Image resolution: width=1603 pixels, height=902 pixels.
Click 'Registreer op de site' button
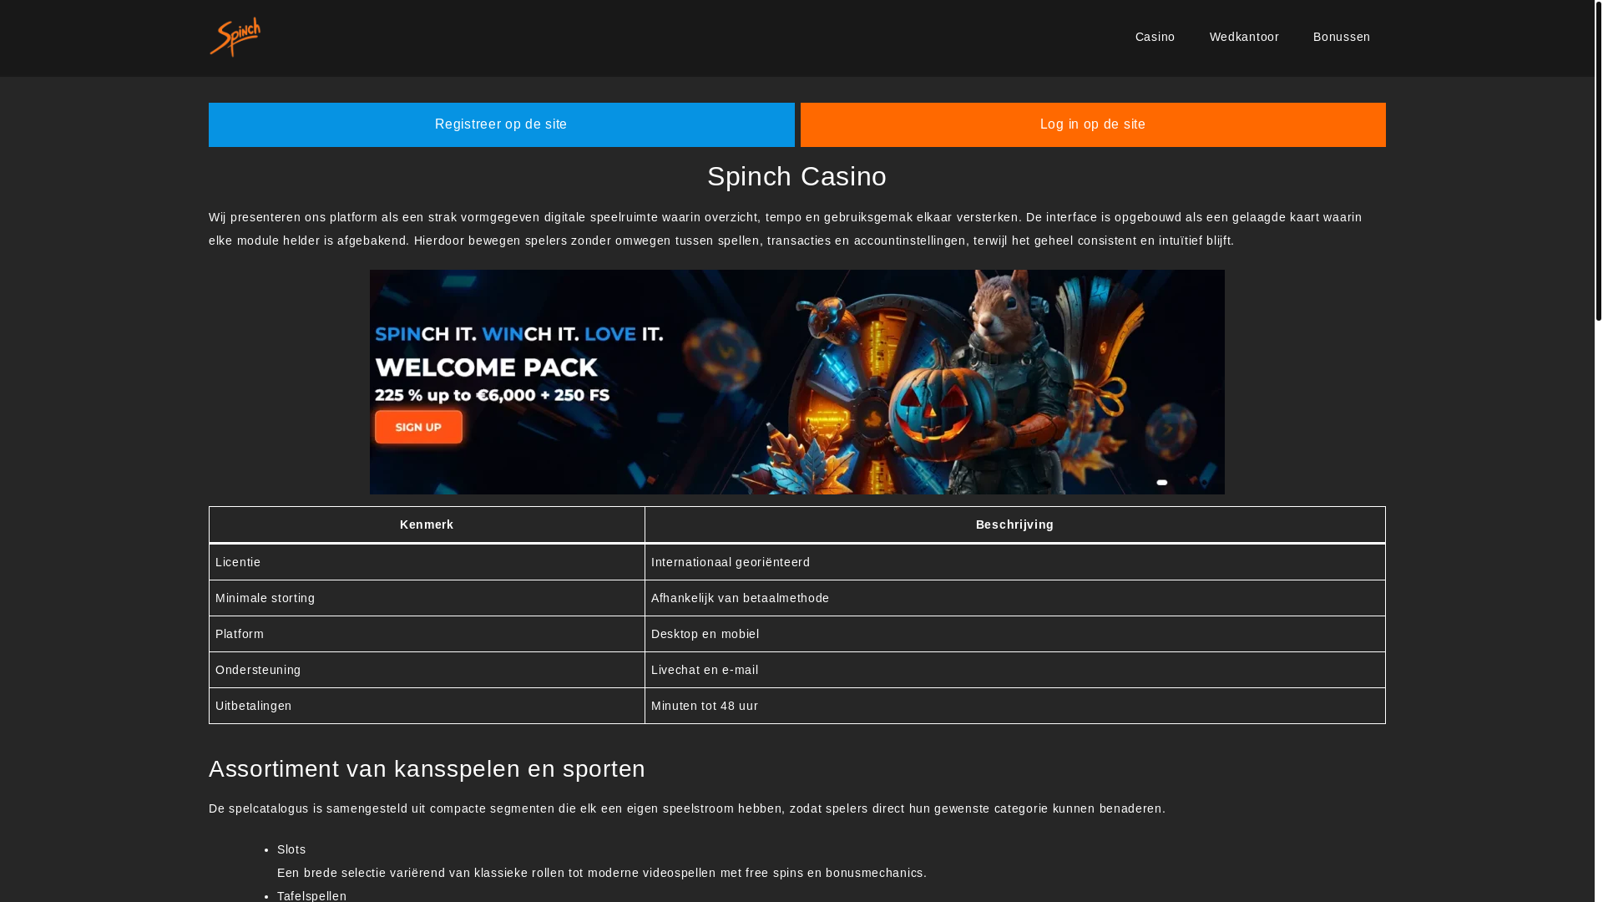(x=501, y=124)
